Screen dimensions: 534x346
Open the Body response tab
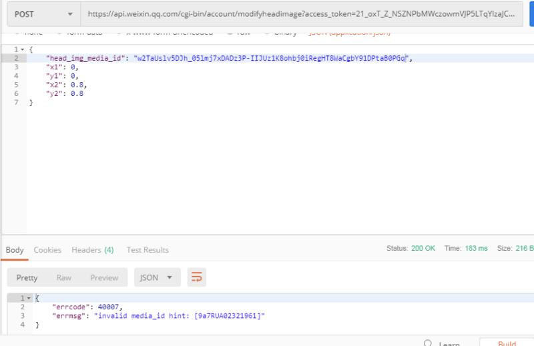click(15, 250)
